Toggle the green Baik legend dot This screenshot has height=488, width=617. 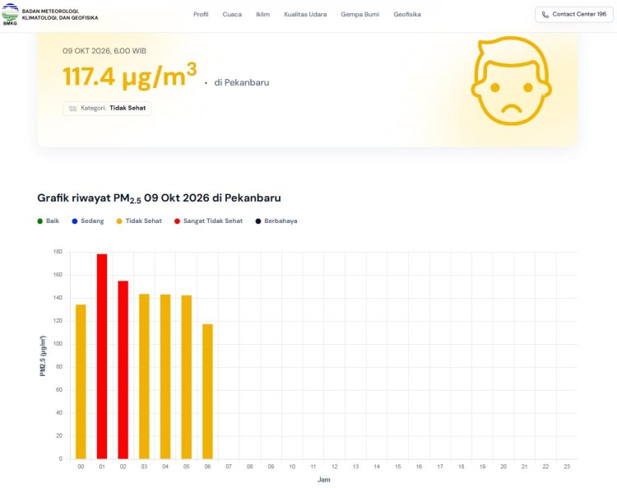39,221
